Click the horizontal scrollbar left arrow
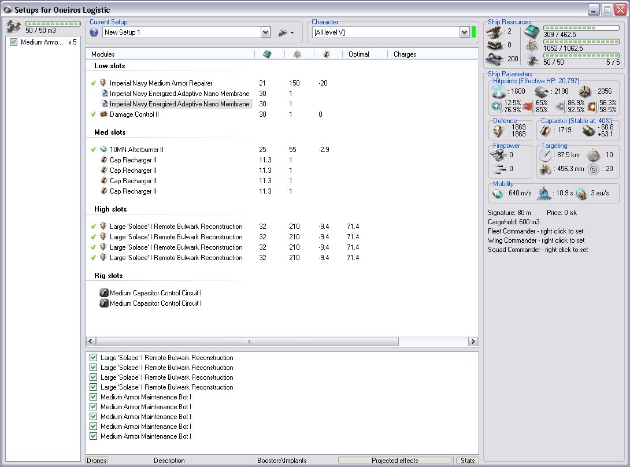Image resolution: width=630 pixels, height=467 pixels. [x=91, y=341]
